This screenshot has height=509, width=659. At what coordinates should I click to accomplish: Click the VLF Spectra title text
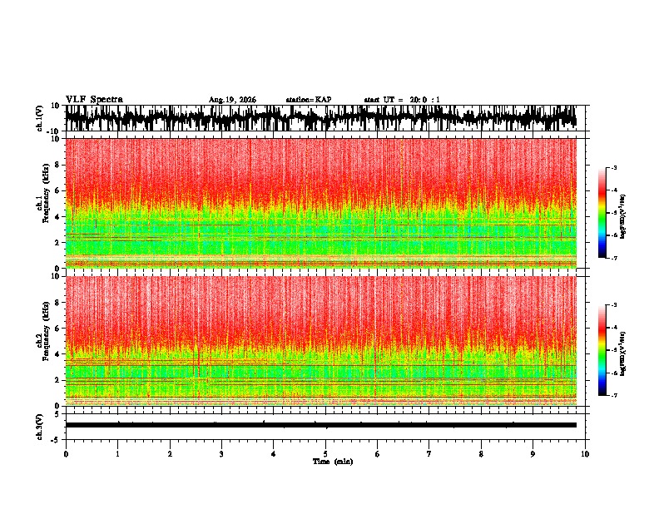94,99
